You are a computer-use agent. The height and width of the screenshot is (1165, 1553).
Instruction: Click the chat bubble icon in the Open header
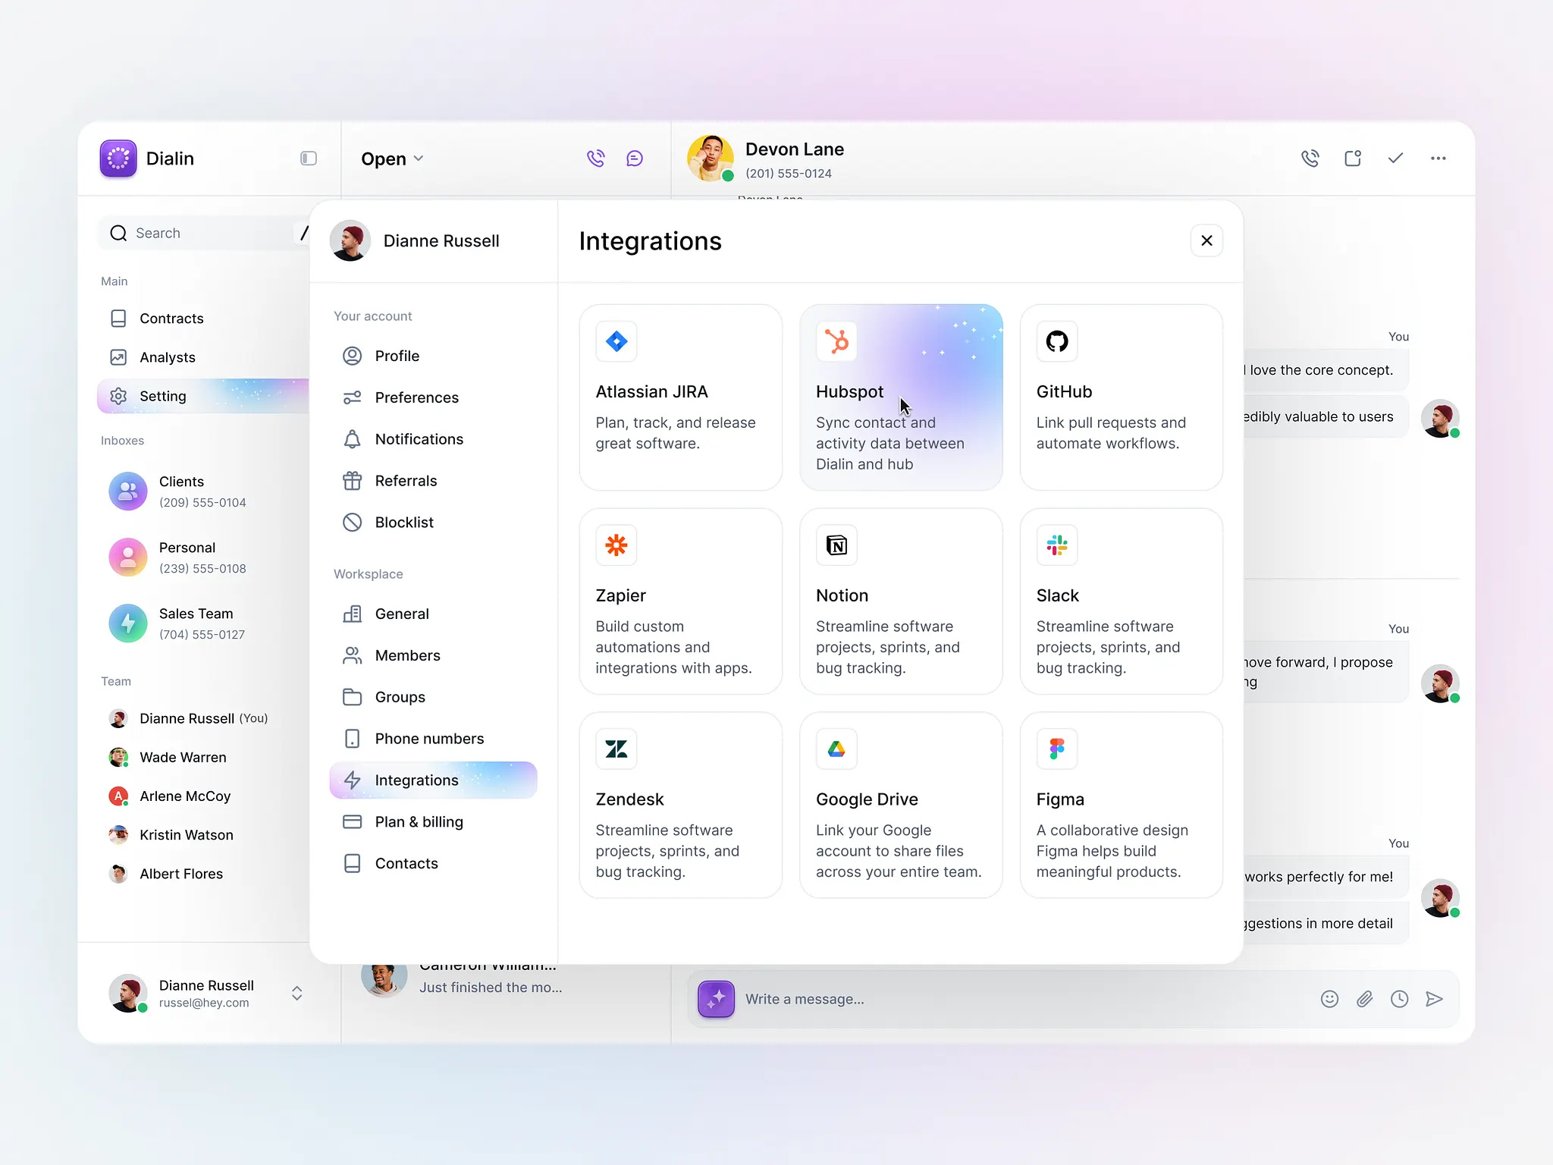tap(635, 158)
